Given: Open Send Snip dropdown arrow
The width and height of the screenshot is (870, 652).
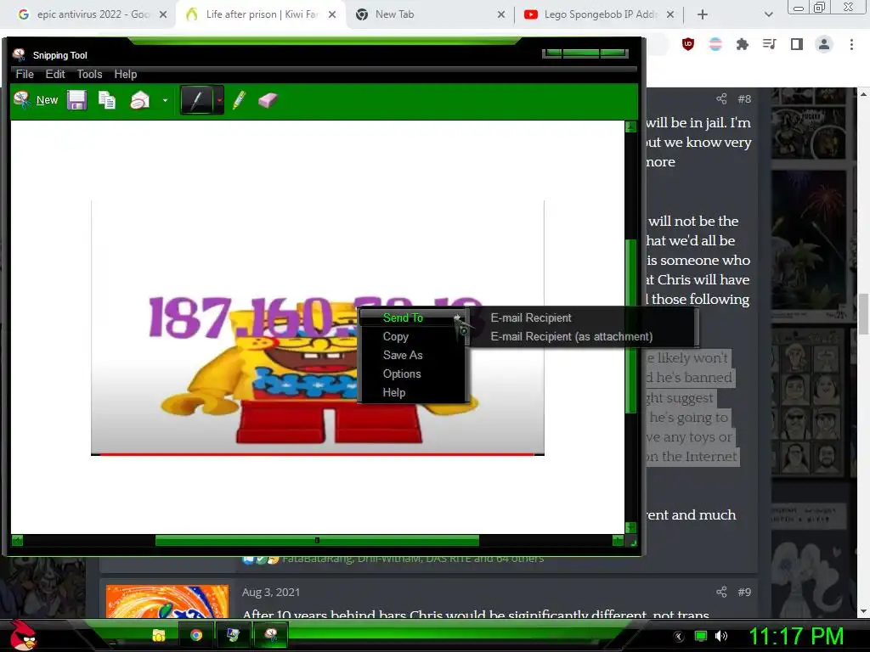Looking at the screenshot, I should [165, 100].
